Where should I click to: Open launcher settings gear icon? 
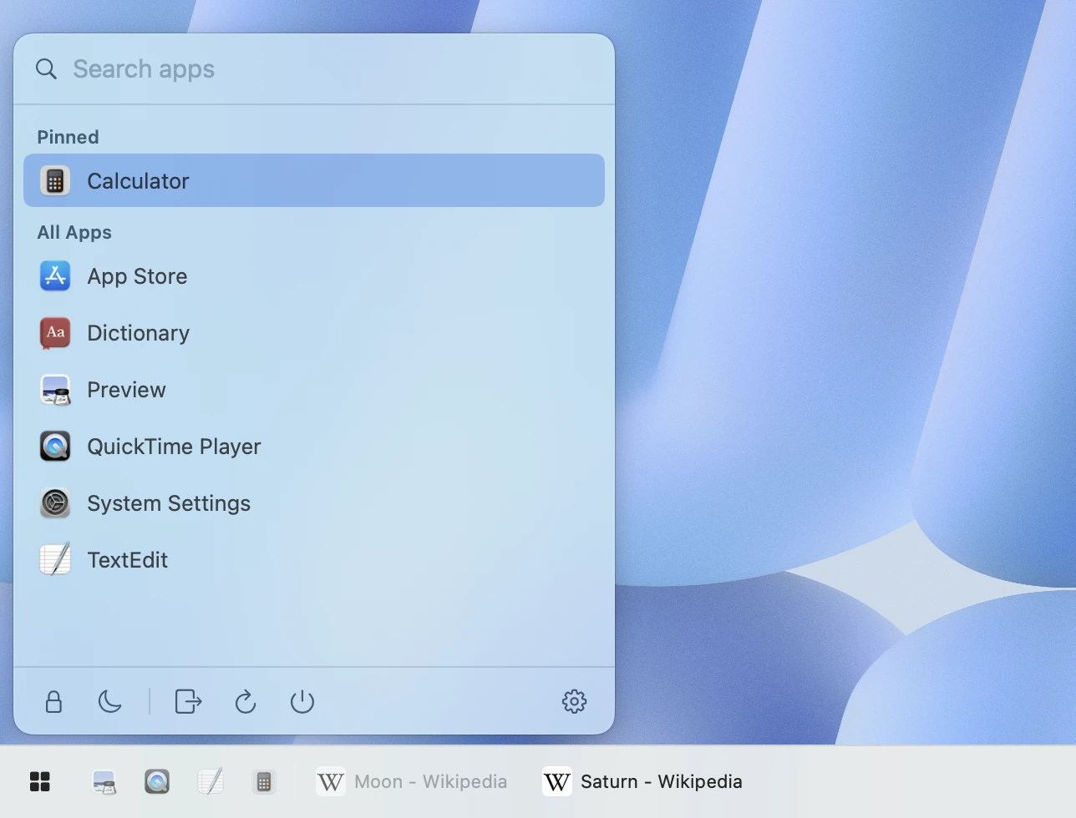[575, 702]
